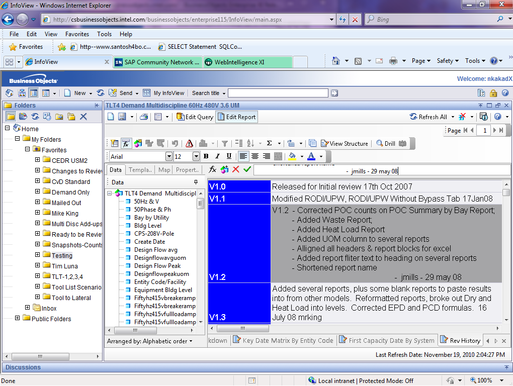
Task: Open My InfoView
Action: (163, 93)
